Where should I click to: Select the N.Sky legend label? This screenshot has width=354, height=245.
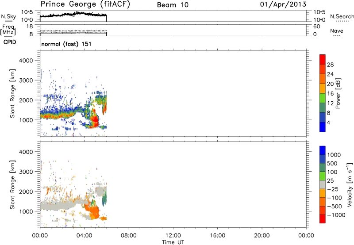click(8, 16)
